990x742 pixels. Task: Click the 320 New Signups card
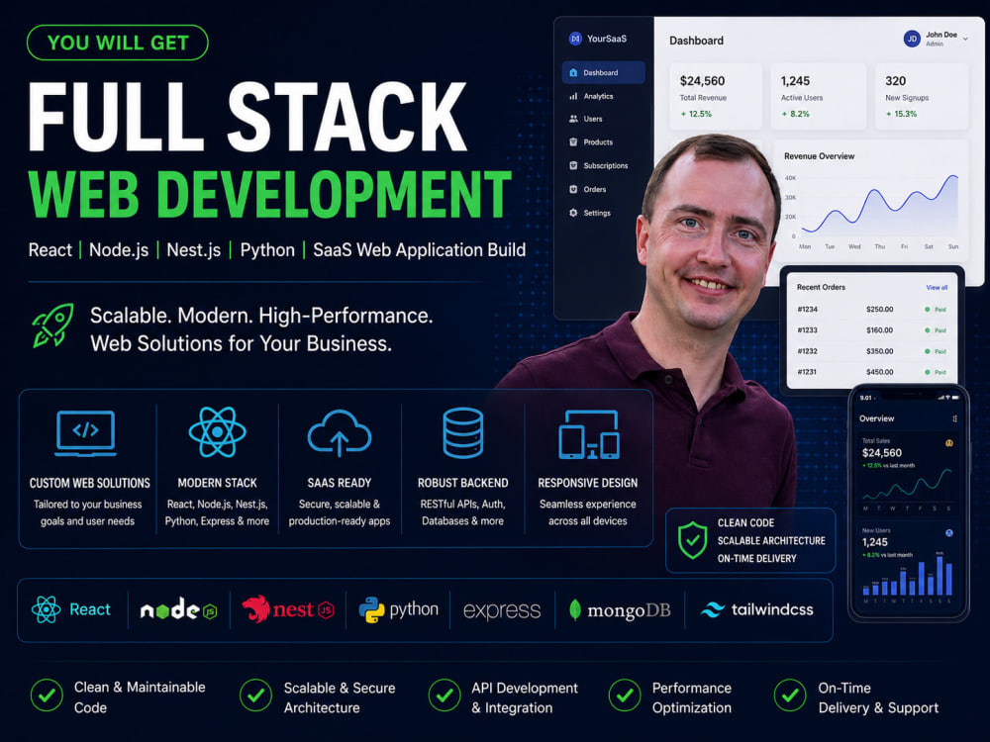coord(922,96)
